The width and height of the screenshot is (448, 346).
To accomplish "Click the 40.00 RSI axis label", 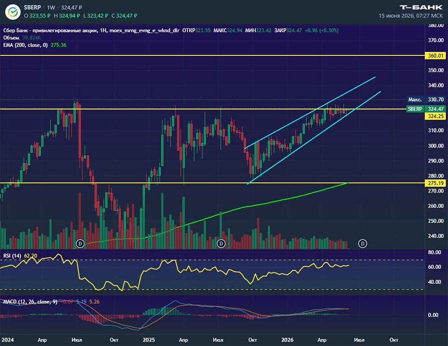I will point(434,282).
